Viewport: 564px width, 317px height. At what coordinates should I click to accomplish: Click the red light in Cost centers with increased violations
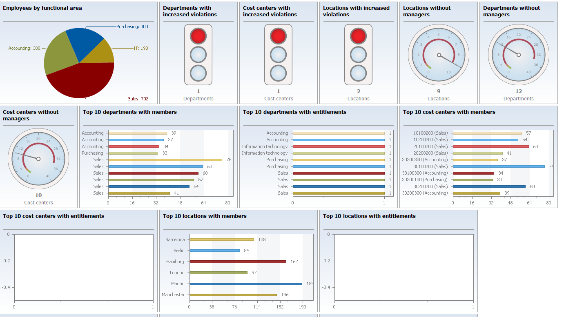point(278,36)
